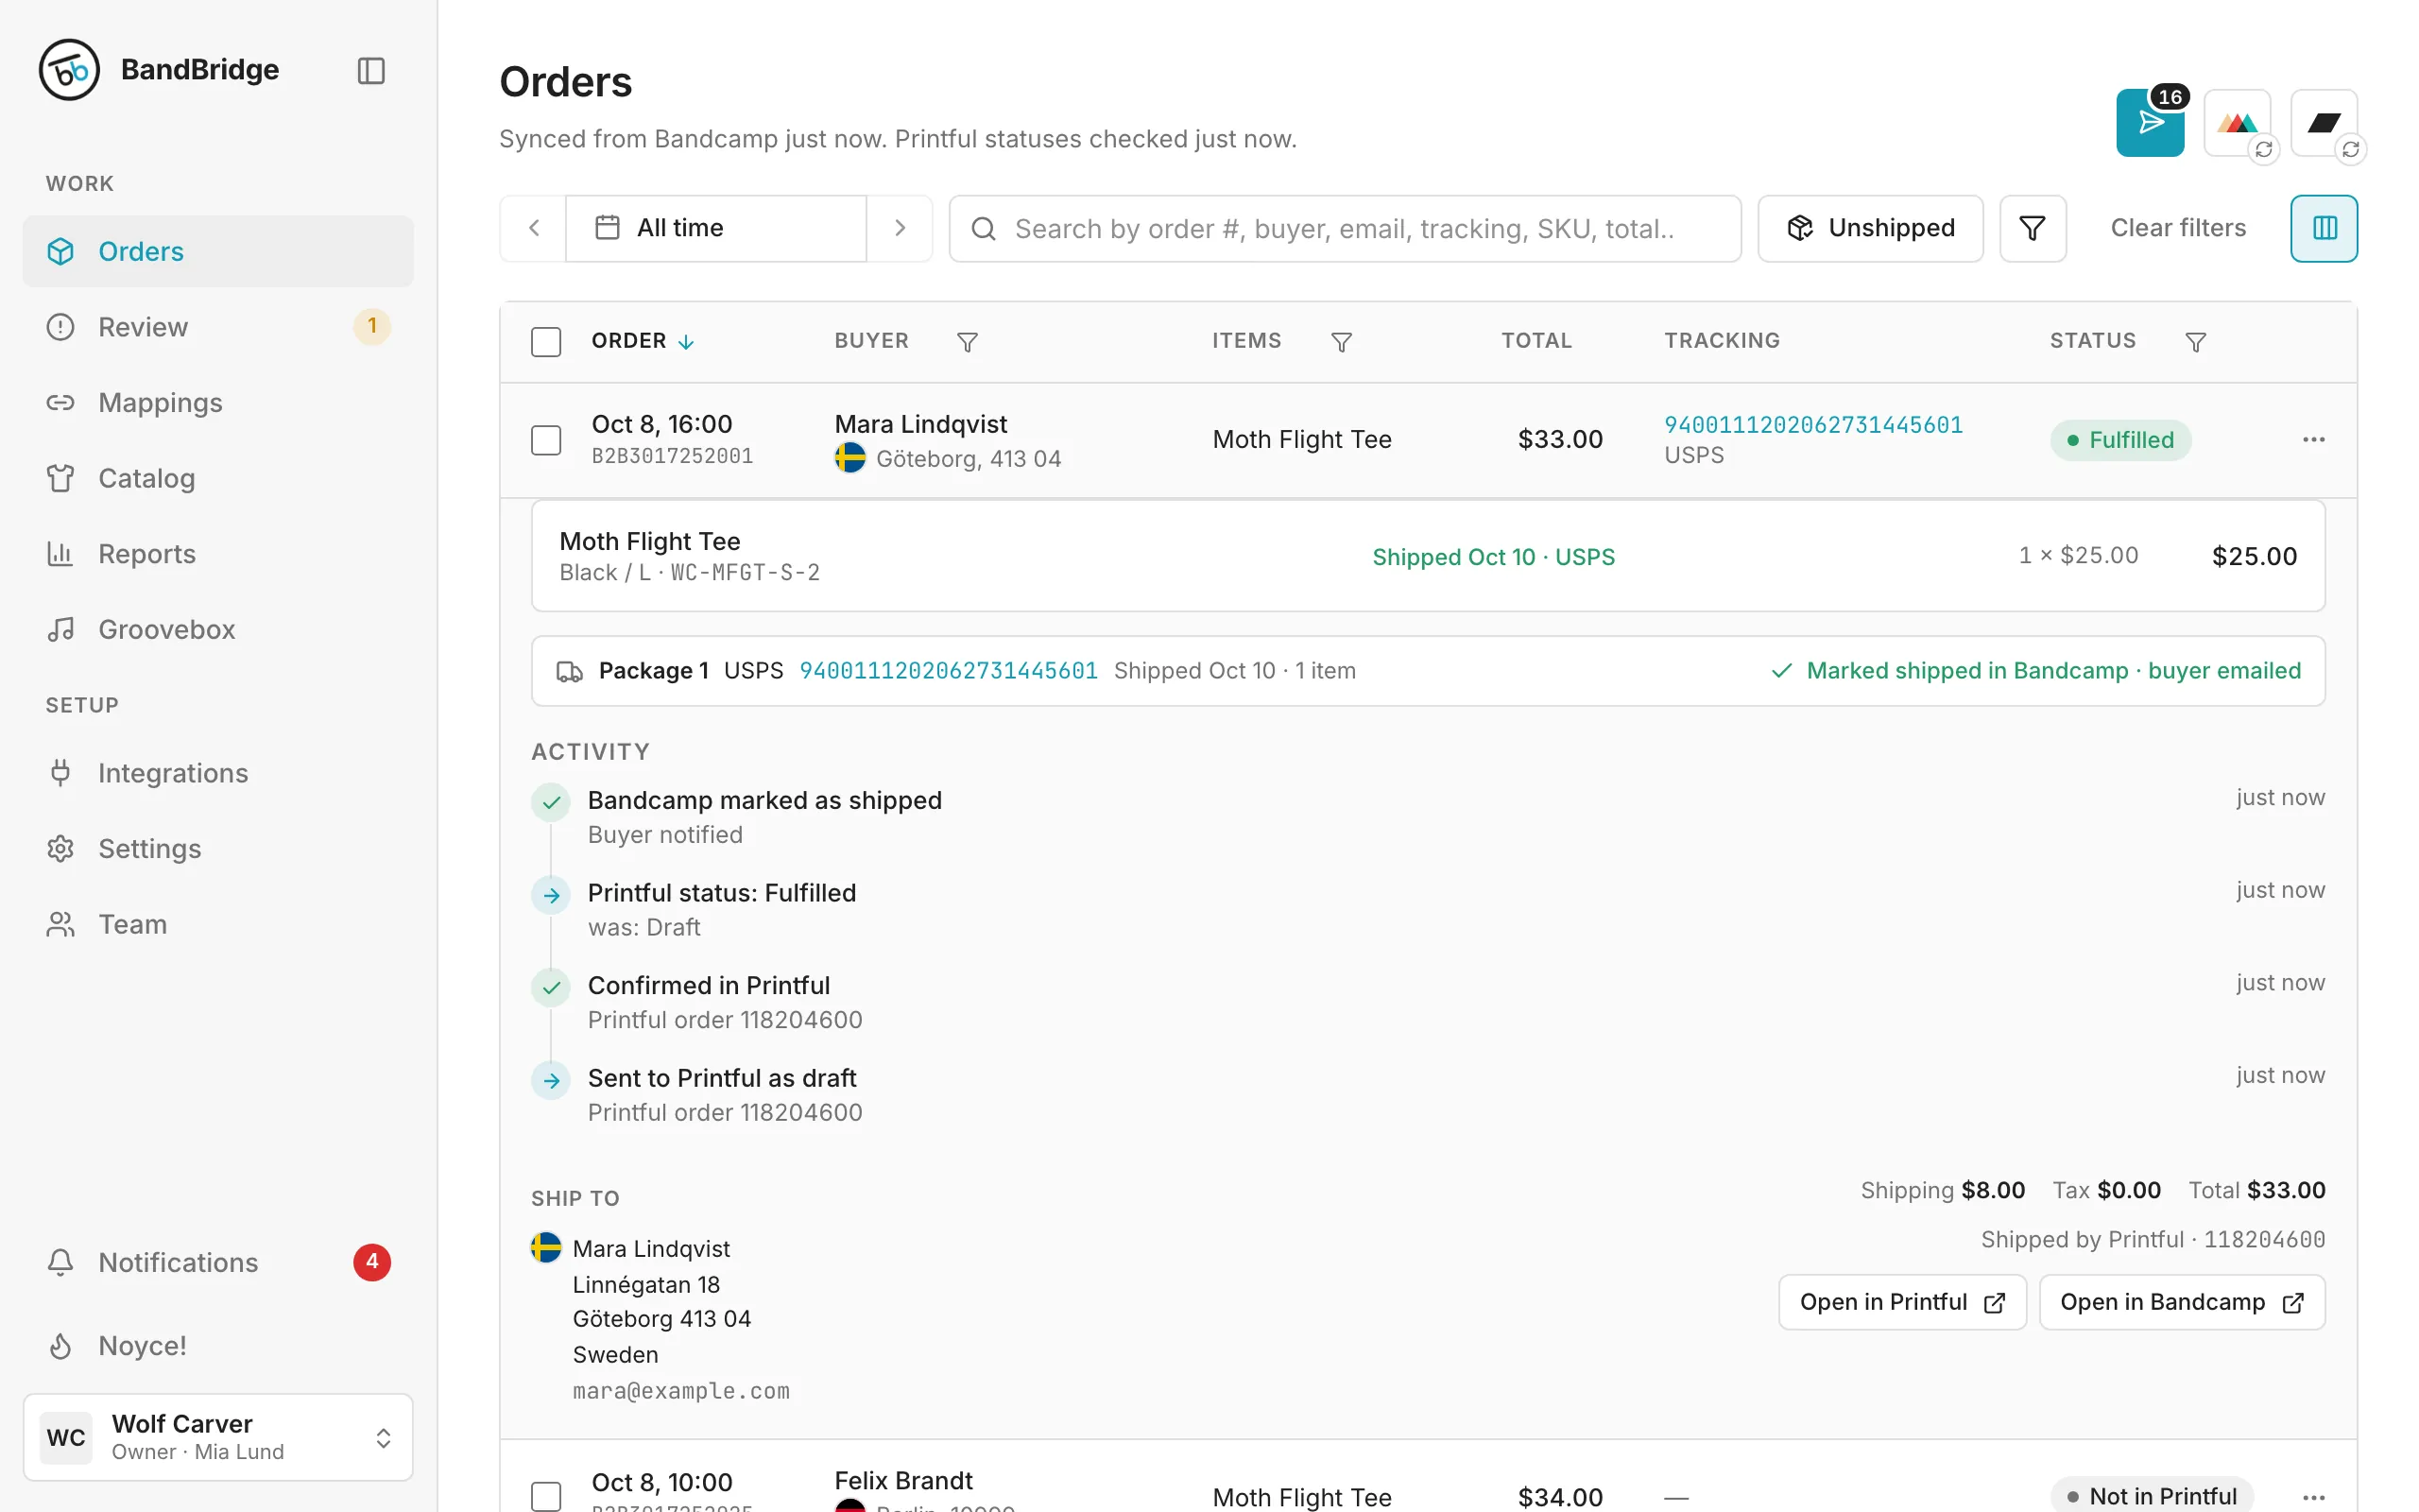Go to next date range

tap(900, 228)
